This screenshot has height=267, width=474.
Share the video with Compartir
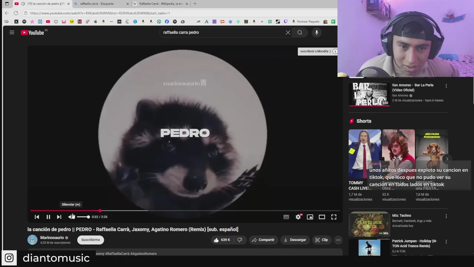[263, 240]
